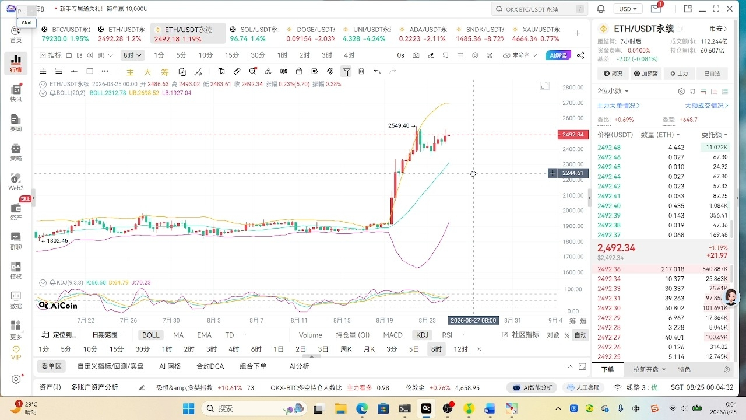Open the VIP sidebar icon
The height and width of the screenshot is (420, 746).
(x=16, y=352)
